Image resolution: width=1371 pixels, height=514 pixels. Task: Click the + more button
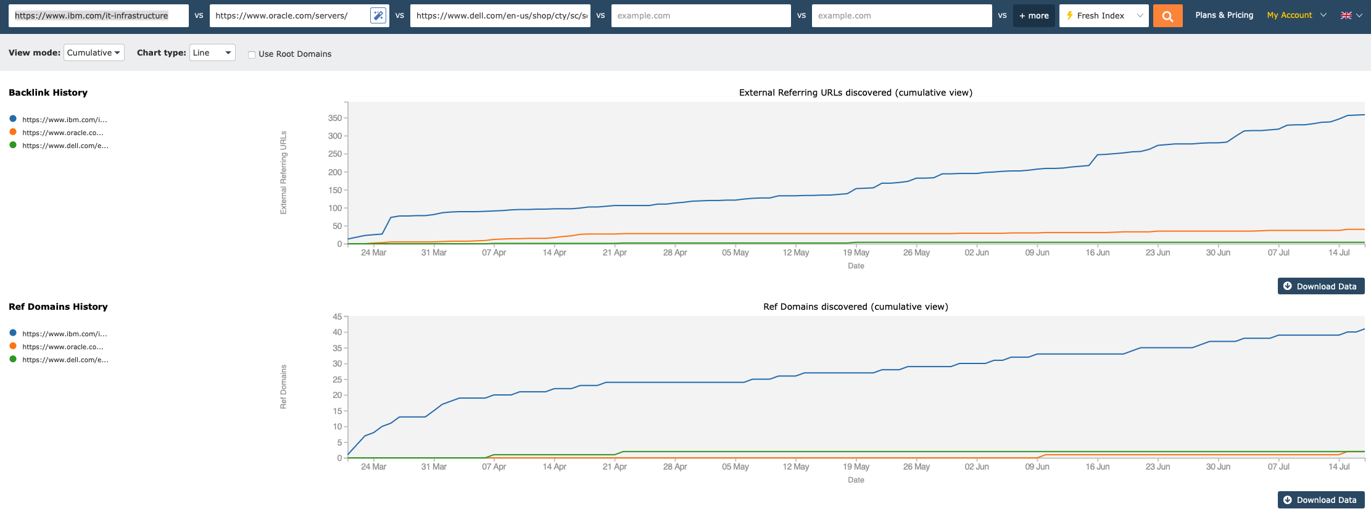(1033, 16)
